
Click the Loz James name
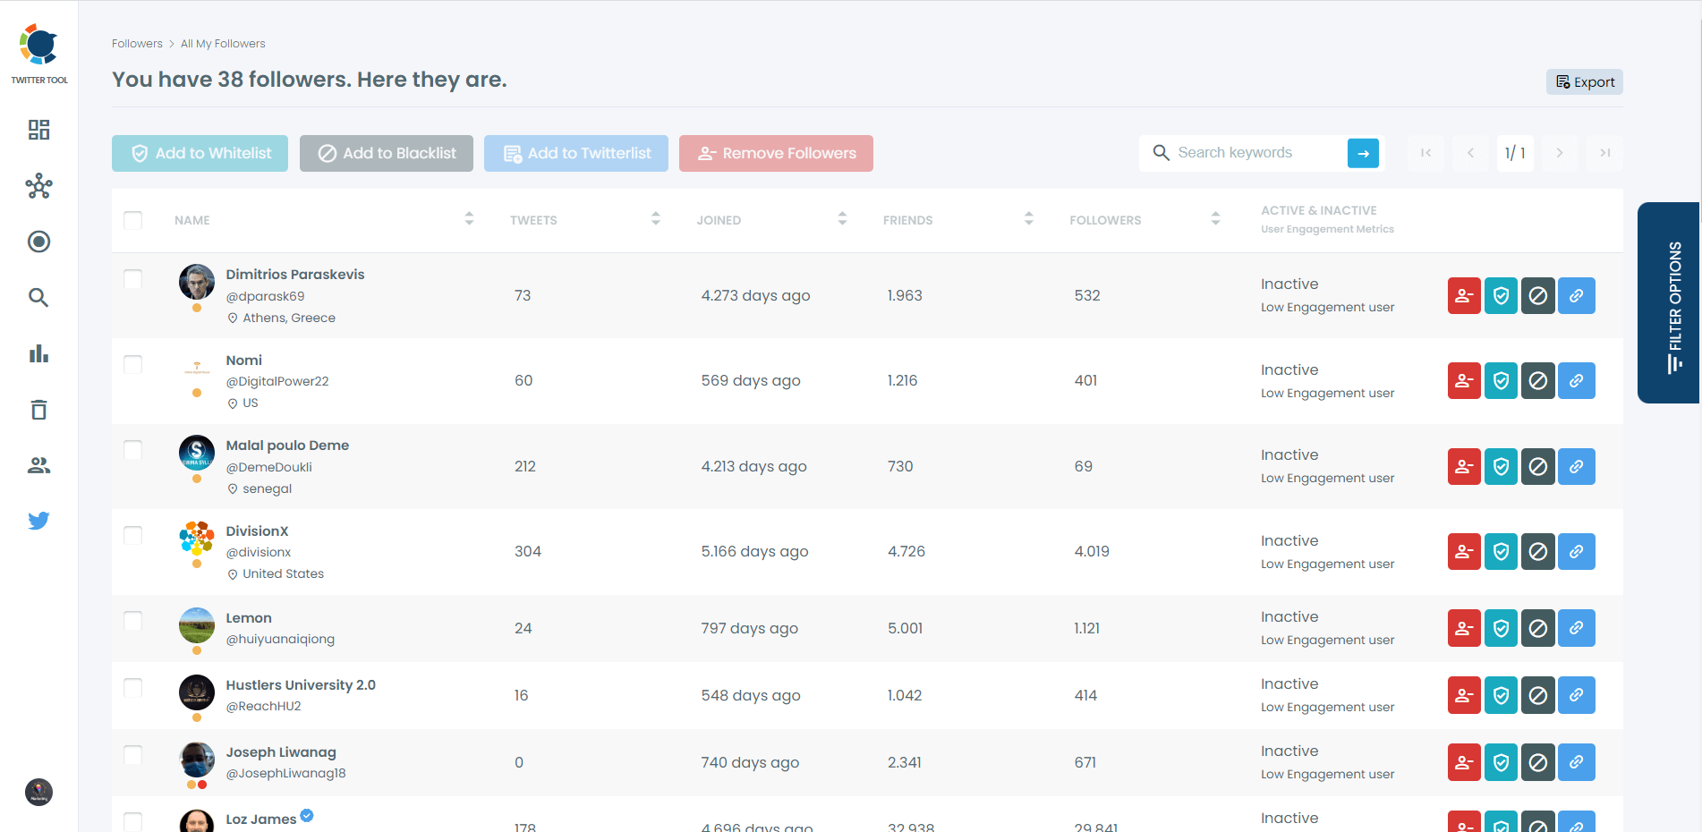261,819
